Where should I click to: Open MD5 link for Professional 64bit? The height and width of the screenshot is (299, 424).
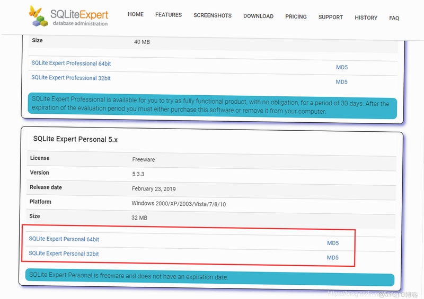point(342,67)
